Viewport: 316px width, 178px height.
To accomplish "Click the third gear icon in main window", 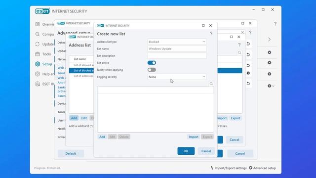I will 270,74.
